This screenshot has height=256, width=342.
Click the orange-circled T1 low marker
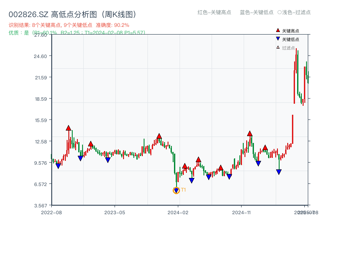176,191
